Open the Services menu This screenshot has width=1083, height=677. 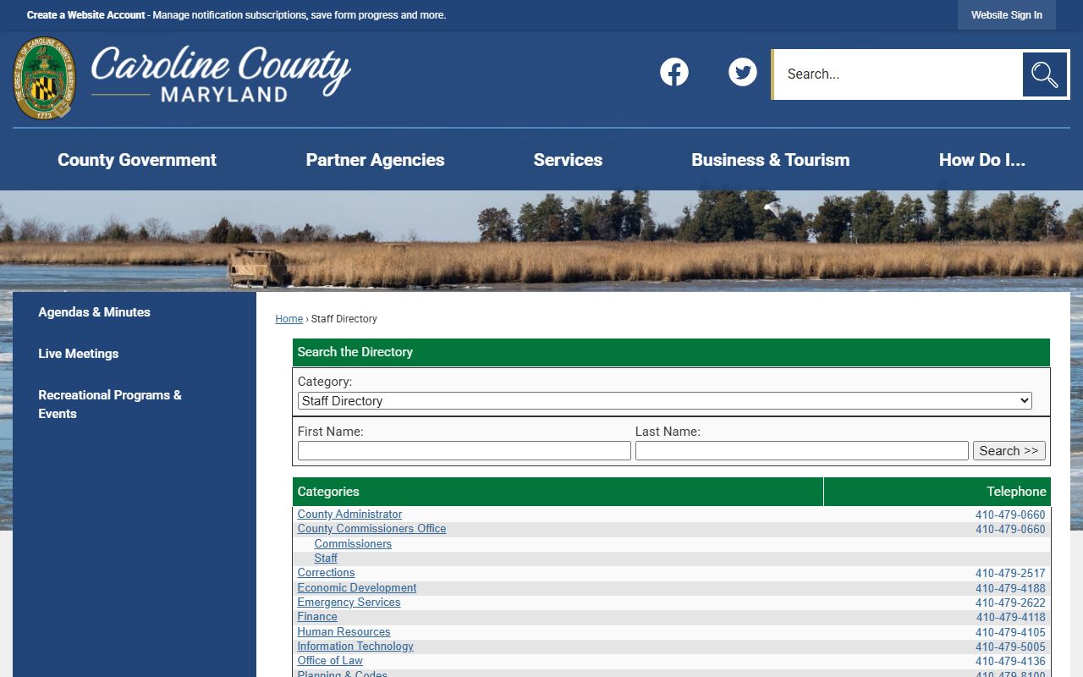[568, 160]
